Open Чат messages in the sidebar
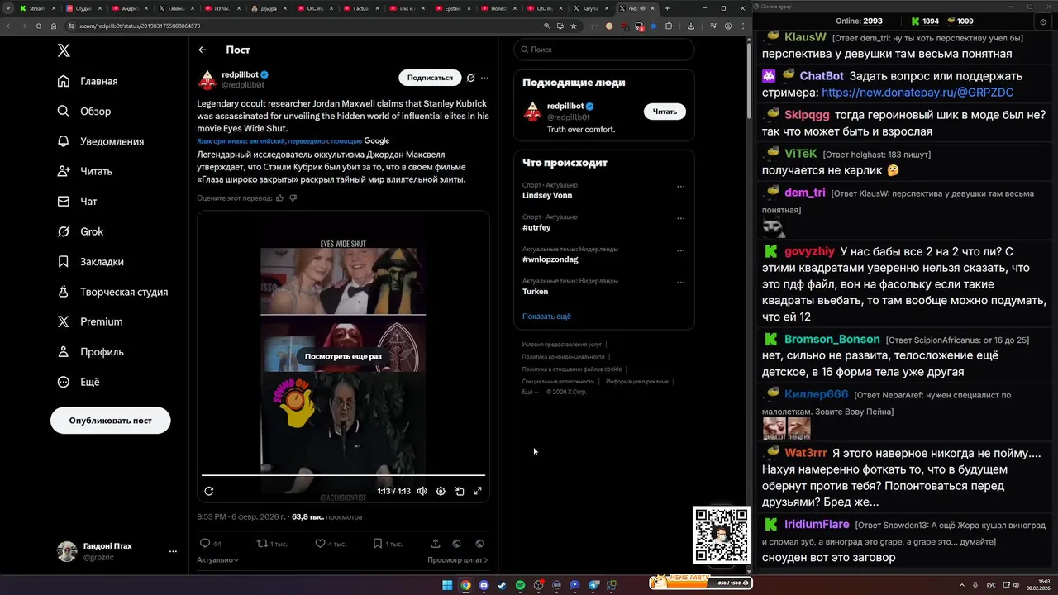Image resolution: width=1058 pixels, height=595 pixels. 77,202
